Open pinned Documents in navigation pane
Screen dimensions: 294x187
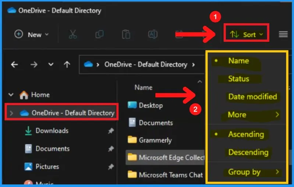tap(53, 149)
